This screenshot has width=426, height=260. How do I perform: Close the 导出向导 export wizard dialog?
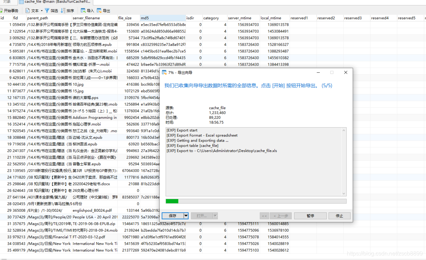pyautogui.click(x=345, y=72)
